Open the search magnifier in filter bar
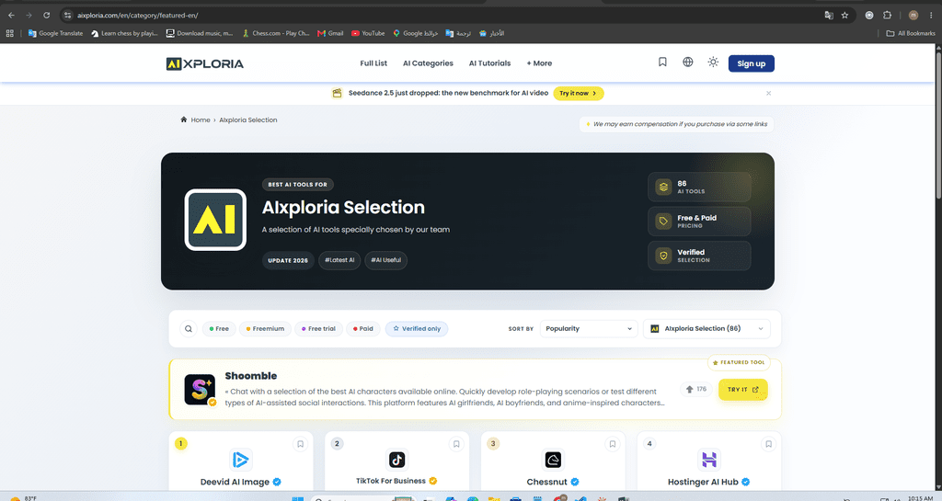The width and height of the screenshot is (942, 501). [x=189, y=329]
